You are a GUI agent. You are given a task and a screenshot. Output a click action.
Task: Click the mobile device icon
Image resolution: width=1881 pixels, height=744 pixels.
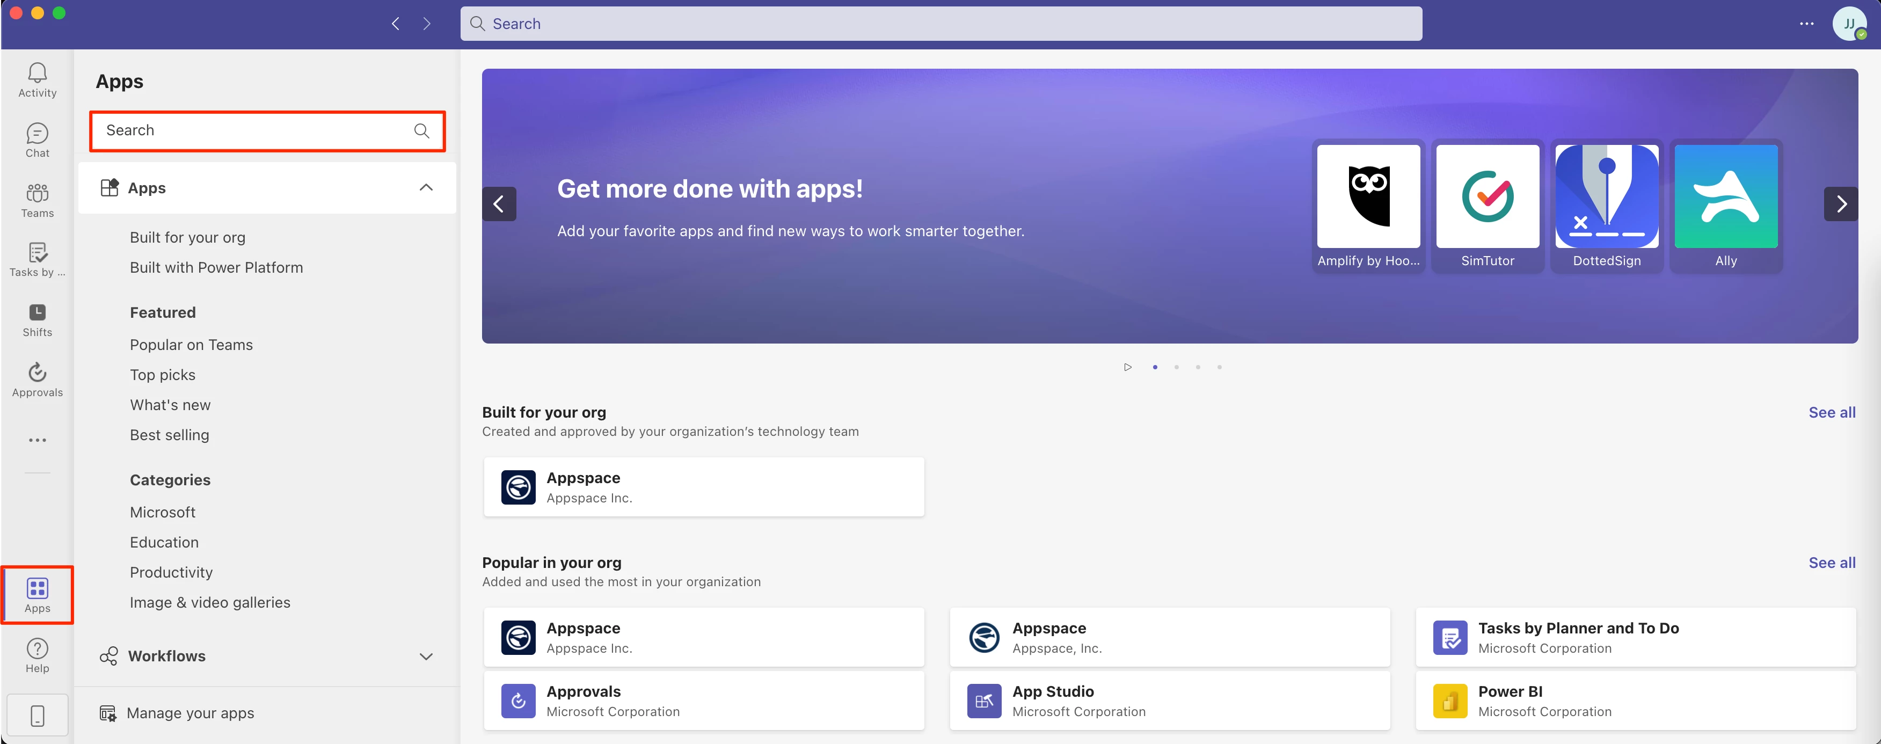(37, 715)
